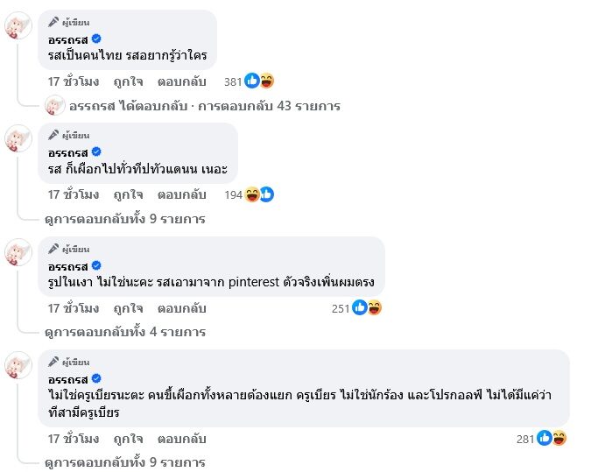Open the 17 ชั่วโมง timestamp of second comment
This screenshot has width=598, height=472.
[72, 194]
